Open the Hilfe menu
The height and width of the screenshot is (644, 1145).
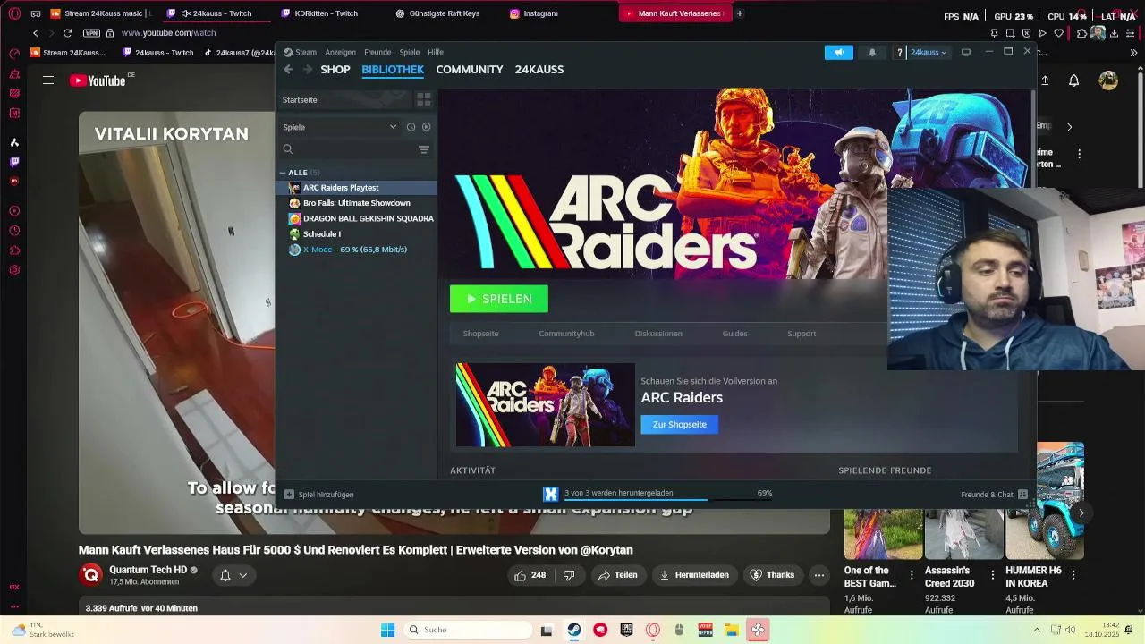[x=436, y=52]
